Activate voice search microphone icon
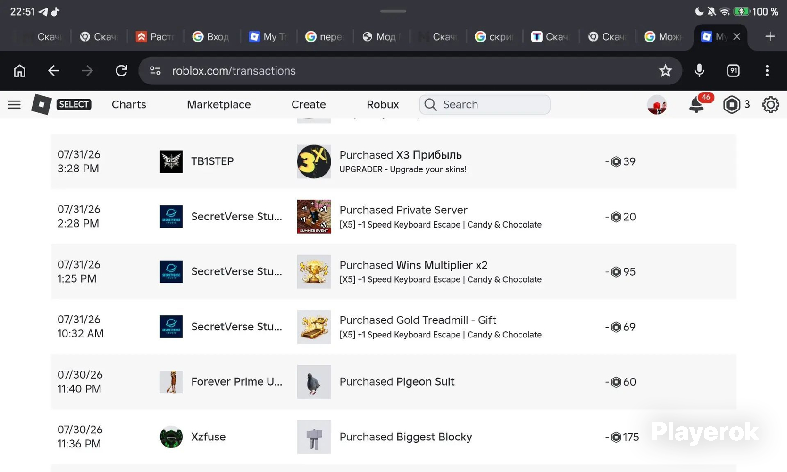Viewport: 787px width, 472px height. pyautogui.click(x=699, y=71)
